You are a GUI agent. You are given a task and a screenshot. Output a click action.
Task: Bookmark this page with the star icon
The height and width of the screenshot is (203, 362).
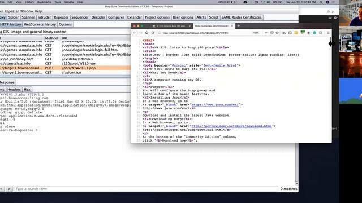click(277, 33)
